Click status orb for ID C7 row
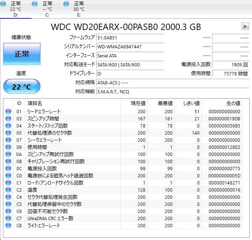Viewport: 252px width, 240px height. coord(8,218)
